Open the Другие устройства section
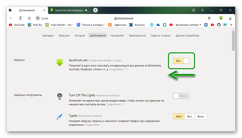 click(x=187, y=36)
